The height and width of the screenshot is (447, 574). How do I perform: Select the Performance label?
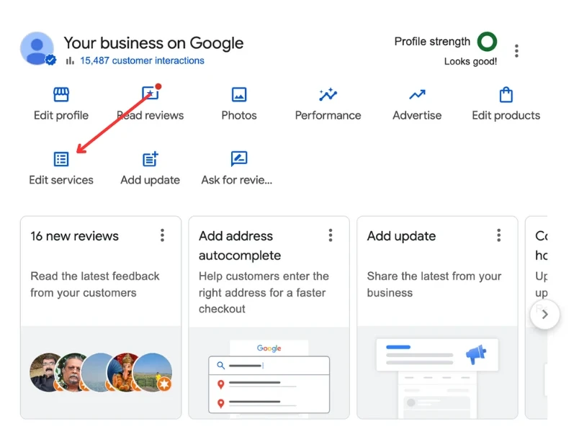click(x=328, y=115)
